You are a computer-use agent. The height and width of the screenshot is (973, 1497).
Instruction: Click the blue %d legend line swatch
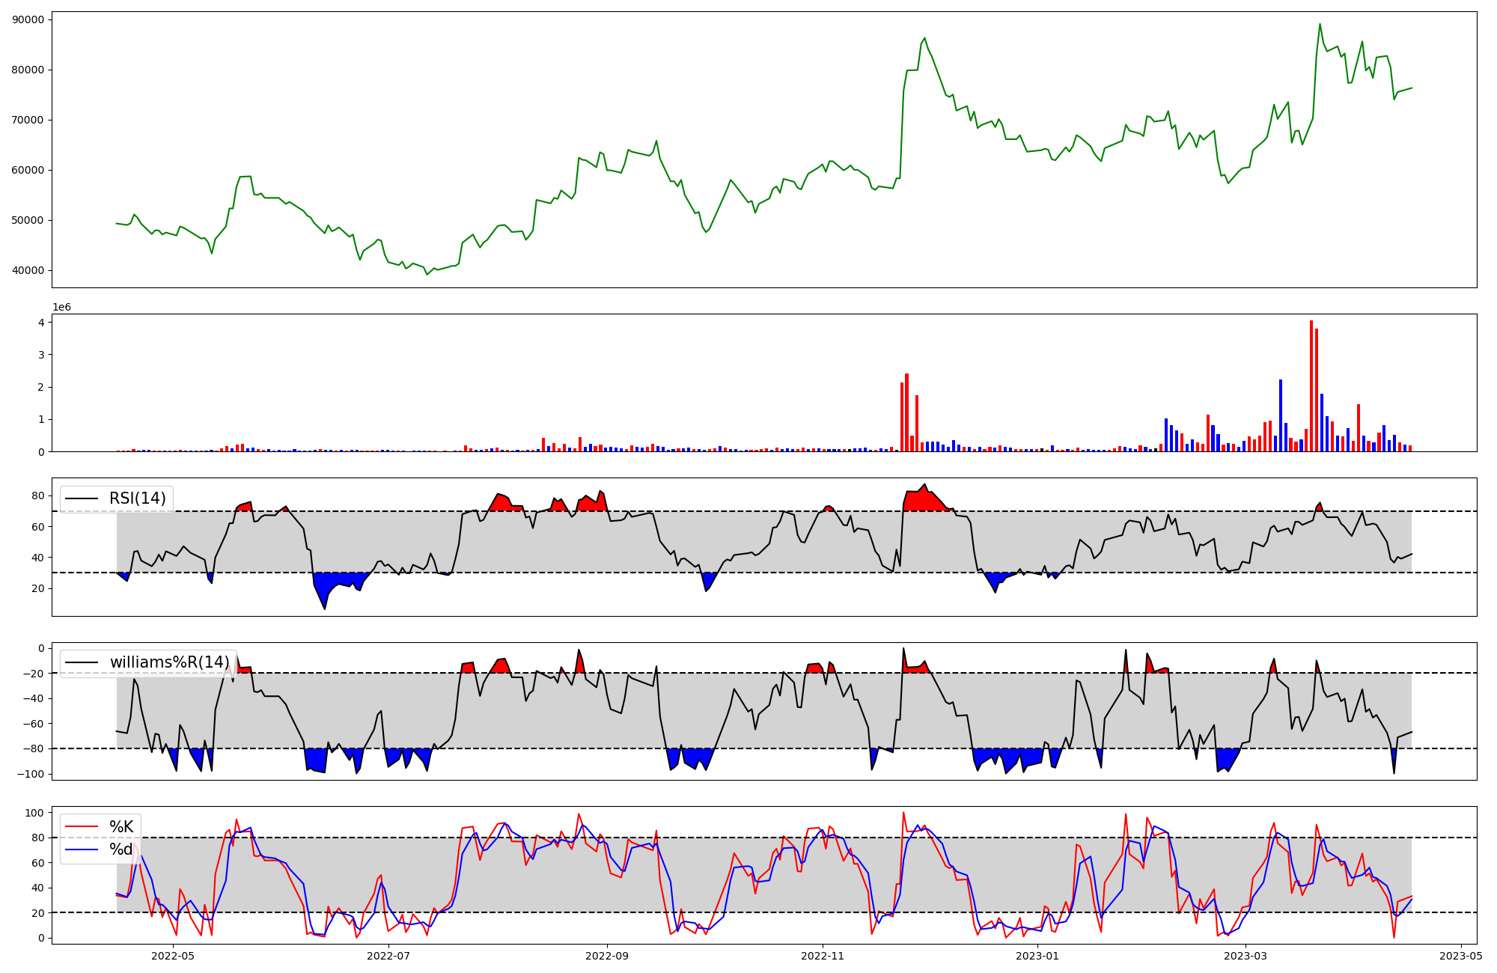tap(82, 850)
